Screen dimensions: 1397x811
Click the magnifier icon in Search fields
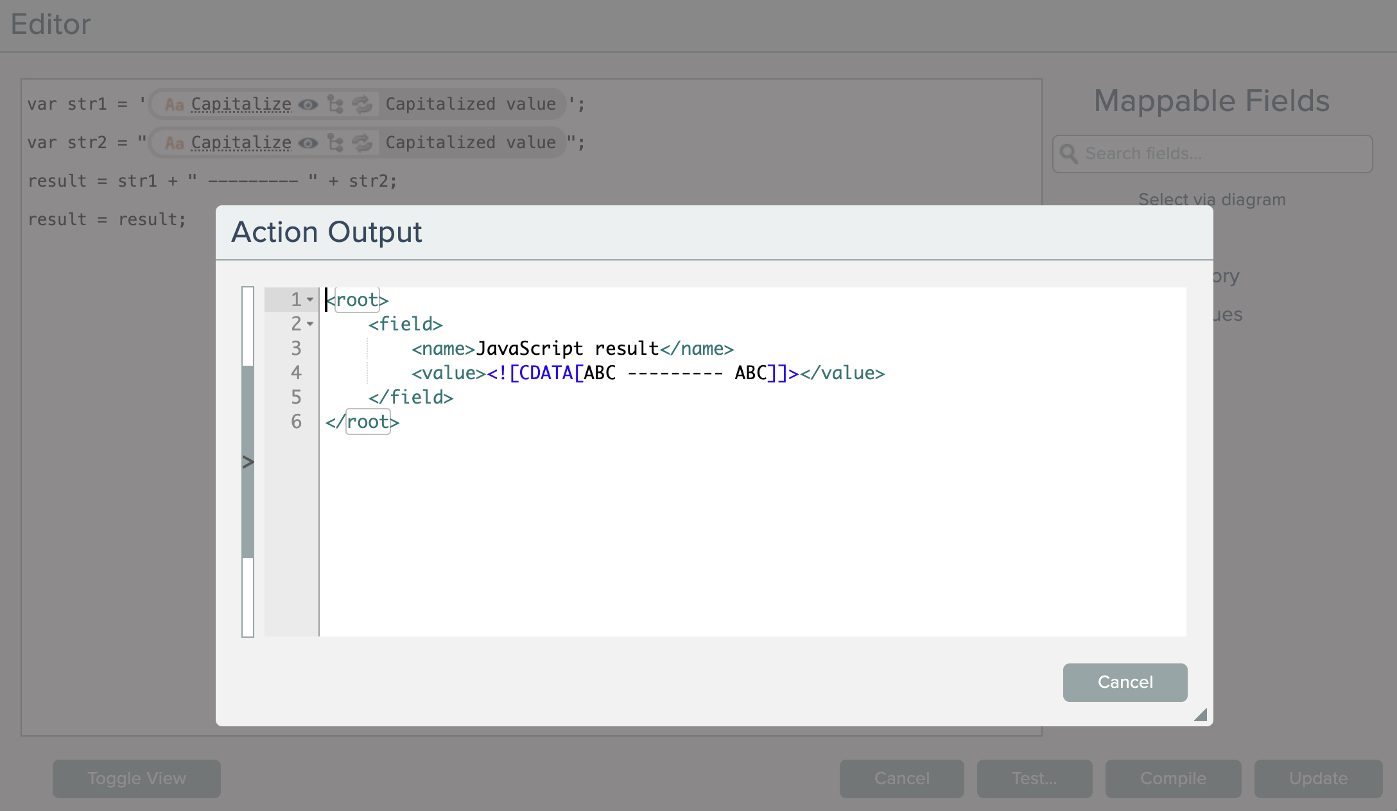[1068, 154]
